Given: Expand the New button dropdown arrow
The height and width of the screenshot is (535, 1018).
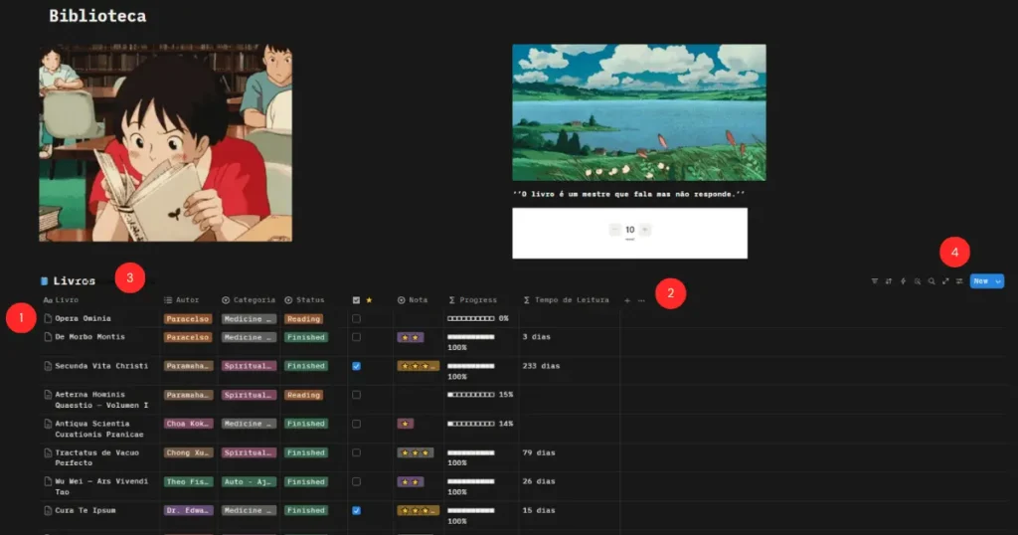Looking at the screenshot, I should coord(998,281).
